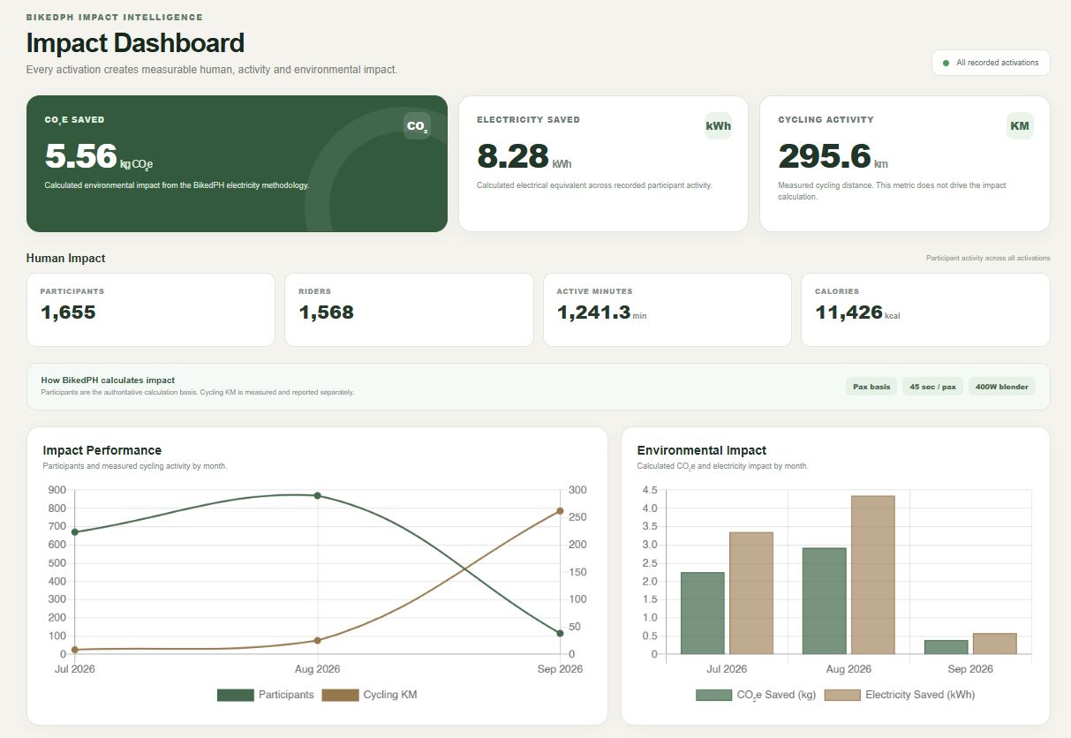Click Participants data point at Jul 2026
Image resolution: width=1071 pixels, height=738 pixels.
point(75,532)
